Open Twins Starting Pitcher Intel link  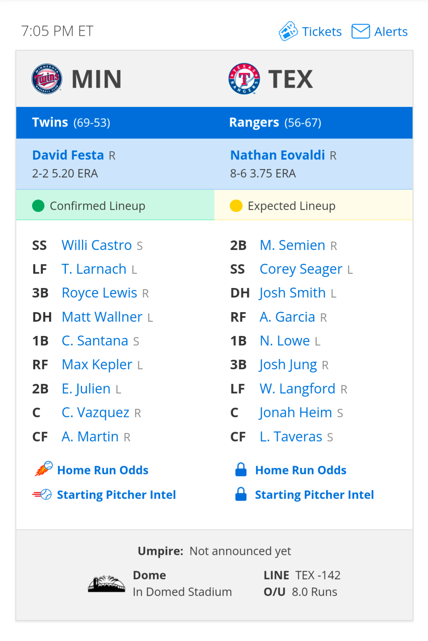(116, 495)
